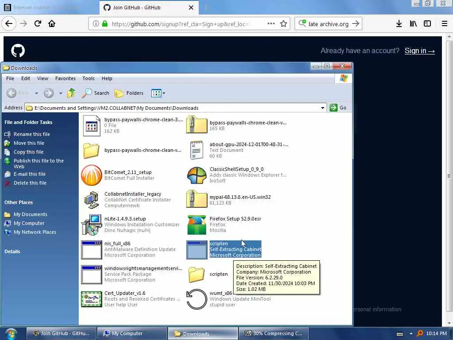Click the GitHub octocat logo
The height and width of the screenshot is (340, 453).
coord(18,50)
